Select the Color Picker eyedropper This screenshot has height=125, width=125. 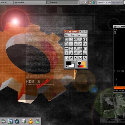pyautogui.click(x=76, y=49)
